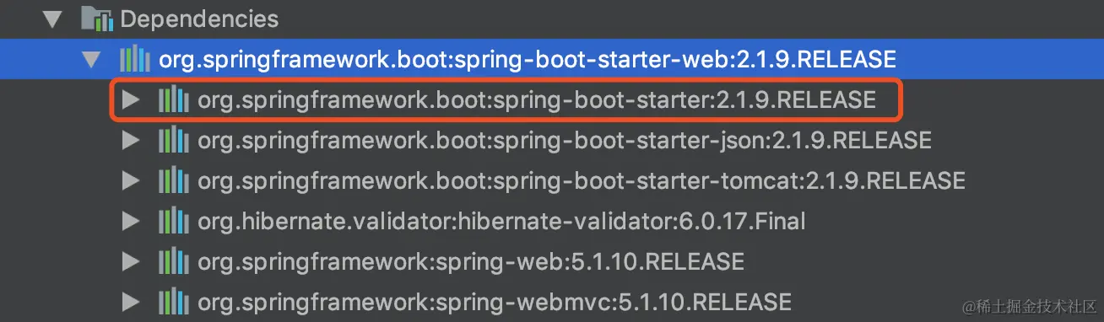Collapse the Dependencies node arrow
The width and height of the screenshot is (1104, 322).
click(x=52, y=19)
